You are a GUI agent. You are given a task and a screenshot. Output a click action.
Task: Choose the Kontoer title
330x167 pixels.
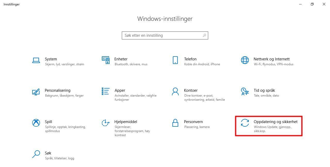tap(191, 90)
